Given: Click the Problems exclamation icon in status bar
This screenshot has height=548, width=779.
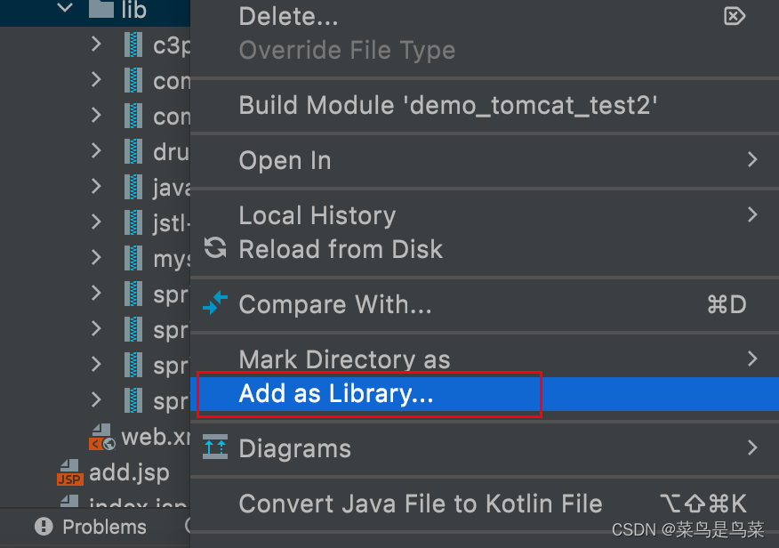Looking at the screenshot, I should point(44,527).
